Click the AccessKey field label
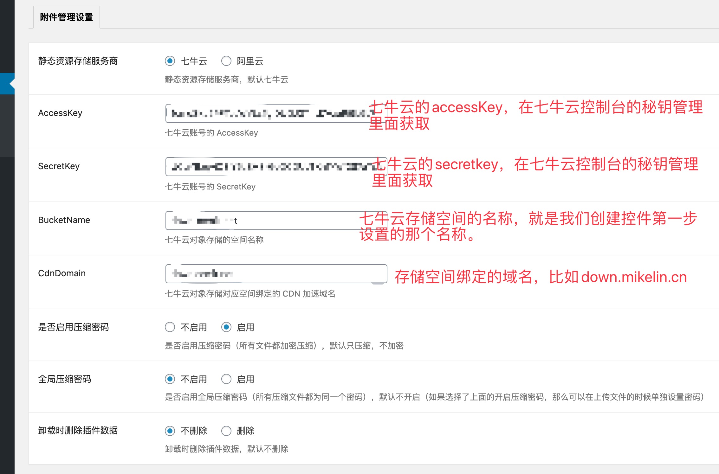Image resolution: width=719 pixels, height=474 pixels. 60,113
